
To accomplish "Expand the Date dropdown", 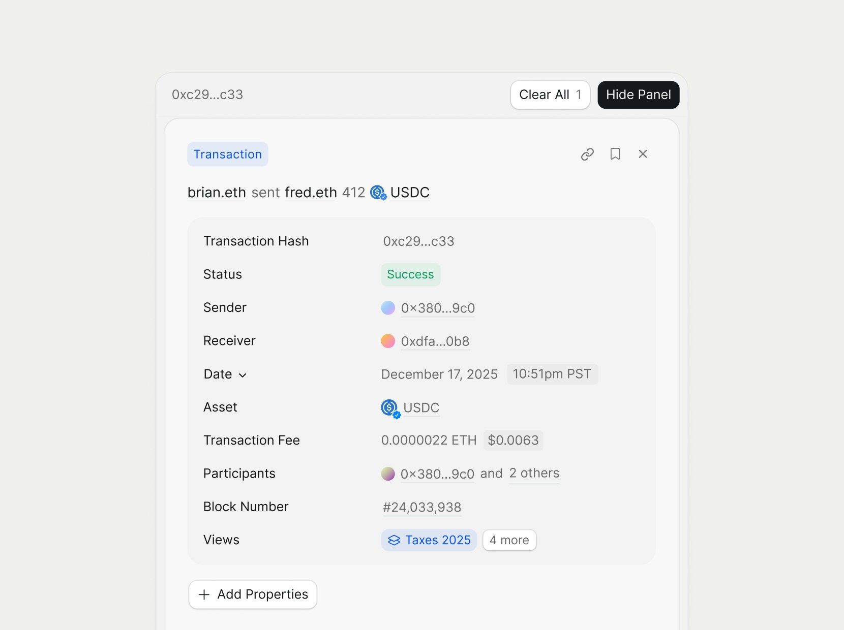I will [x=243, y=375].
